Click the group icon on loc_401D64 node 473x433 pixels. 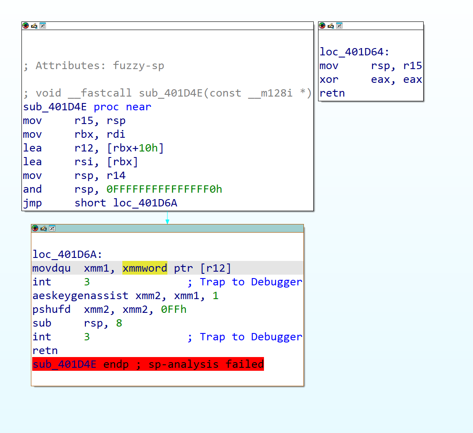[339, 26]
